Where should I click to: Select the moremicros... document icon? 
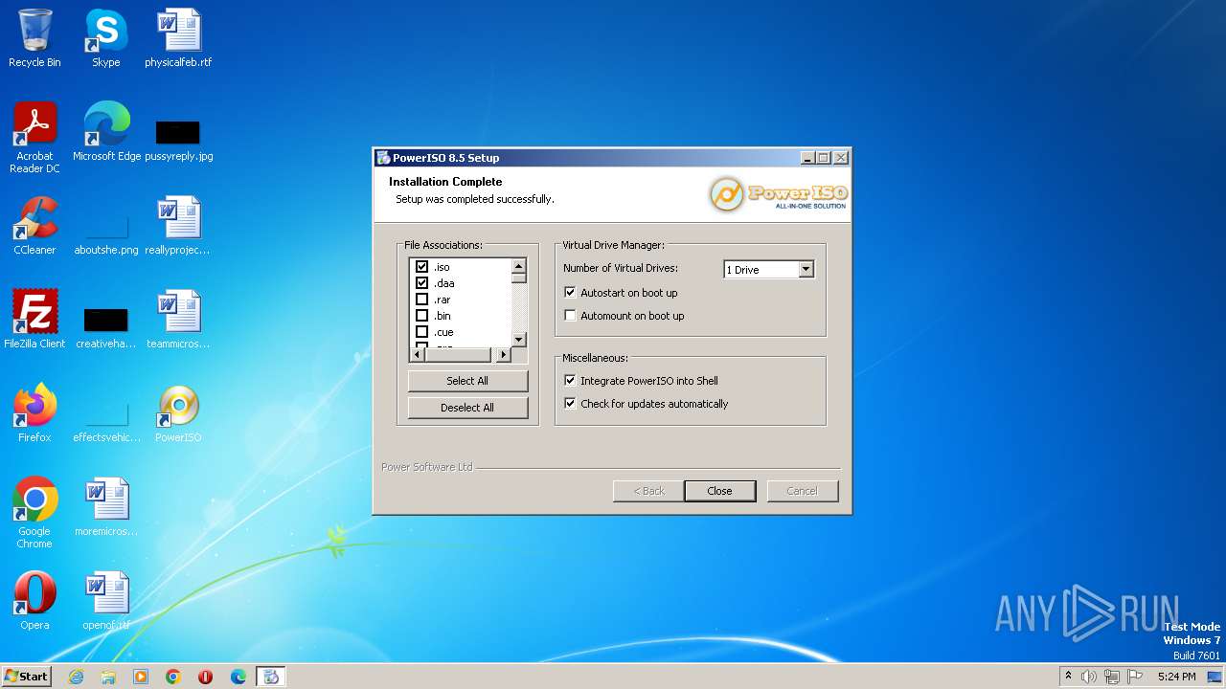106,507
